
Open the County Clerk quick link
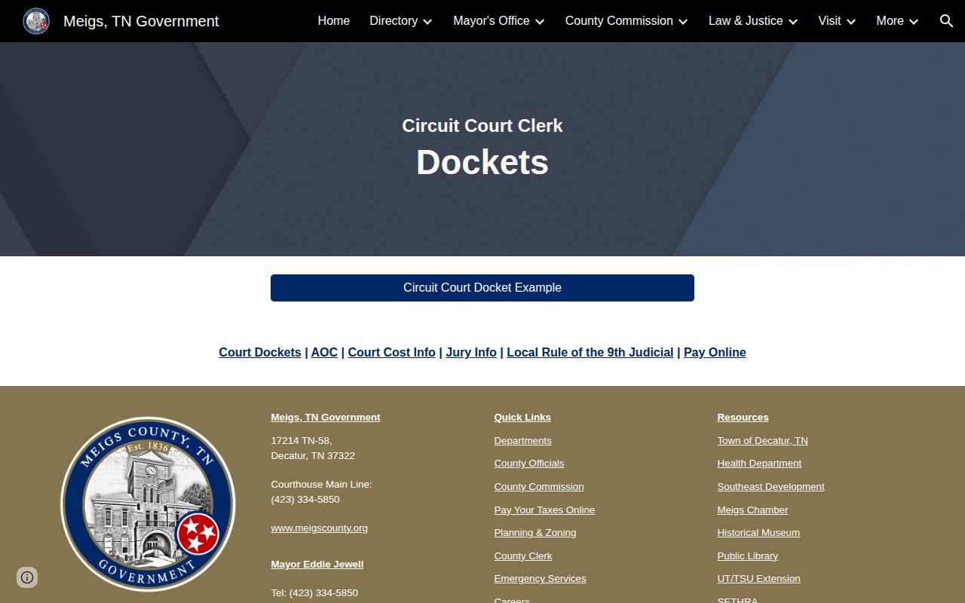[x=523, y=556]
